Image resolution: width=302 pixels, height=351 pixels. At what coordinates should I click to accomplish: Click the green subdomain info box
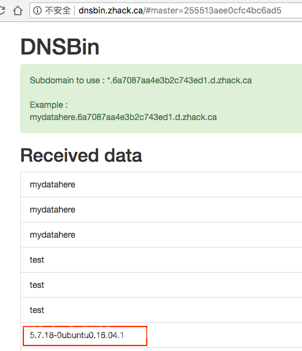(161, 99)
